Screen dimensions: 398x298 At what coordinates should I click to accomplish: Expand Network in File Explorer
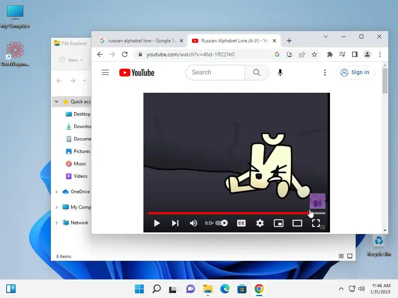point(57,223)
